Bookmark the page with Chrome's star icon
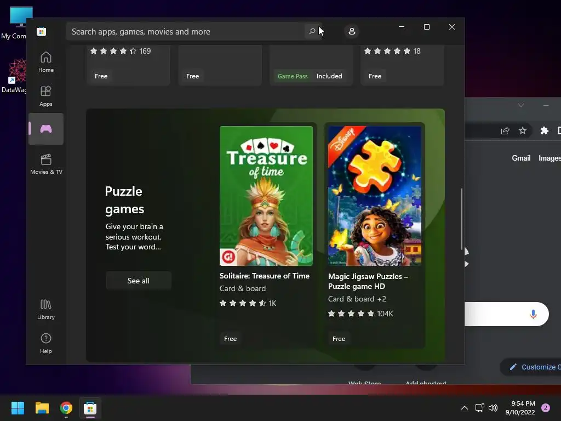The width and height of the screenshot is (561, 421). pyautogui.click(x=523, y=130)
